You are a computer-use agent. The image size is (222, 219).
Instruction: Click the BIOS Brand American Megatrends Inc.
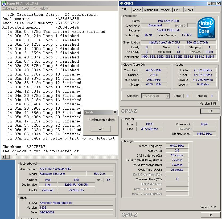[76, 203]
